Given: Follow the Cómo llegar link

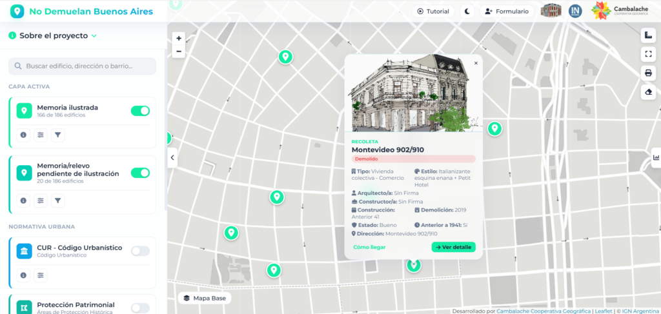Looking at the screenshot, I should click(x=369, y=247).
